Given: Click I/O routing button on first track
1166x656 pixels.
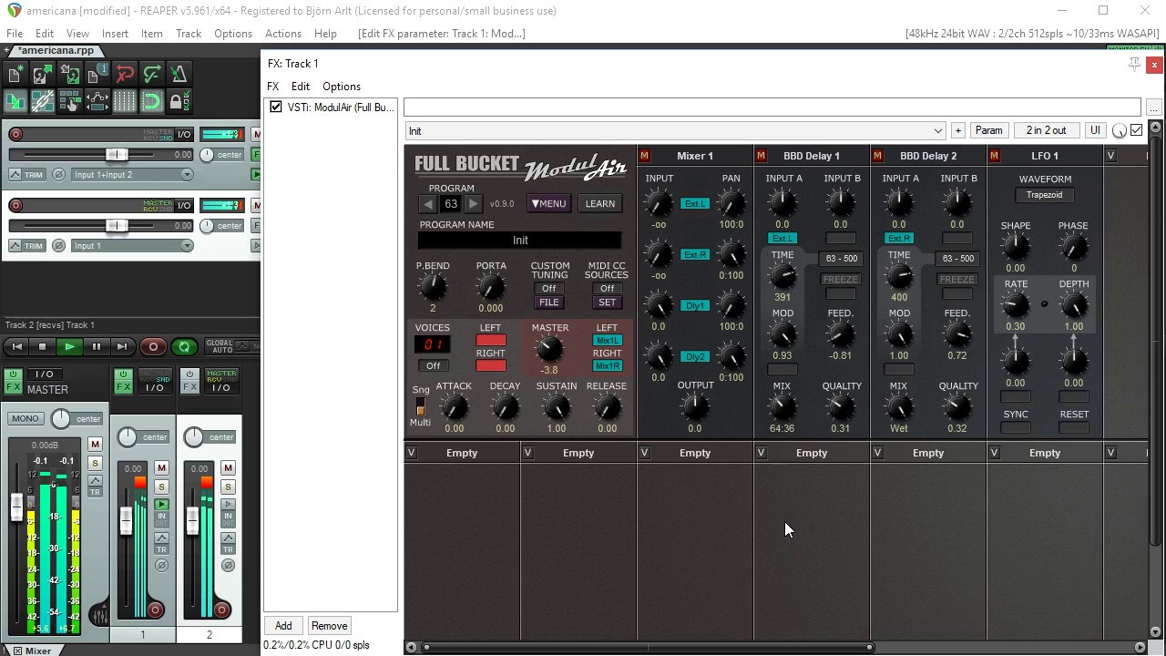Looking at the screenshot, I should click(x=184, y=135).
